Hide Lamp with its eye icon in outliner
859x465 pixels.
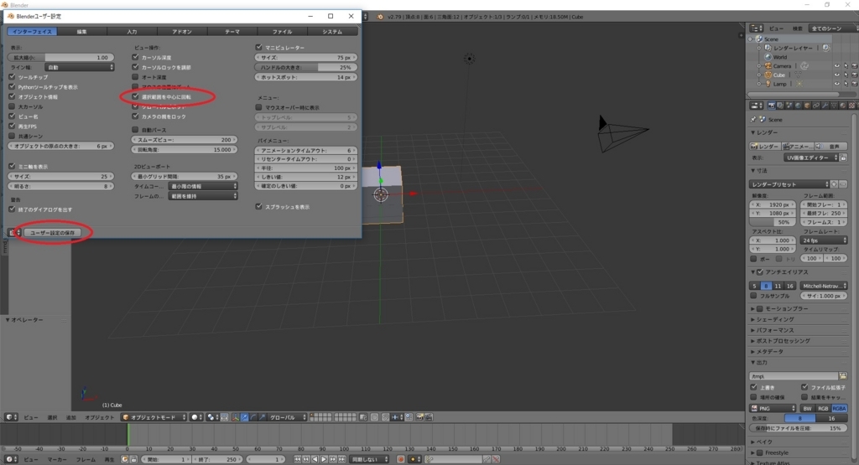pos(836,84)
